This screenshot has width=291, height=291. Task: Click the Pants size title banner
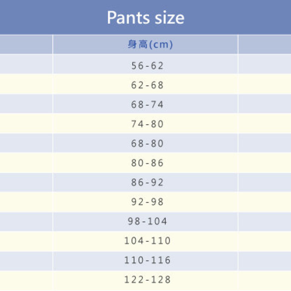pyautogui.click(x=145, y=18)
